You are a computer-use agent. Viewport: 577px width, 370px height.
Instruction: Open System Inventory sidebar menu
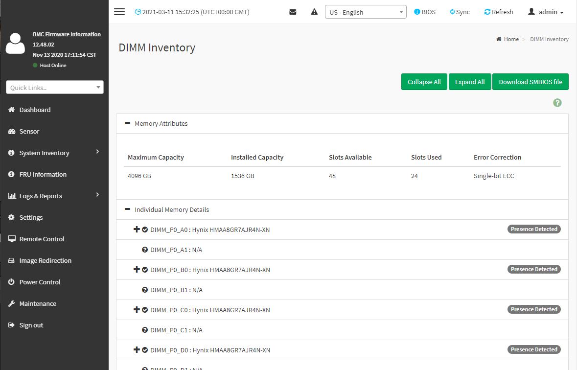tap(44, 153)
